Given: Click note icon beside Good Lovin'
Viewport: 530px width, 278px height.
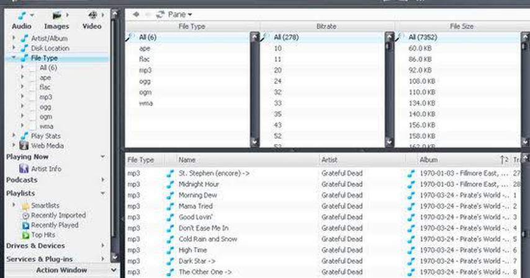Looking at the screenshot, I should pyautogui.click(x=170, y=217).
